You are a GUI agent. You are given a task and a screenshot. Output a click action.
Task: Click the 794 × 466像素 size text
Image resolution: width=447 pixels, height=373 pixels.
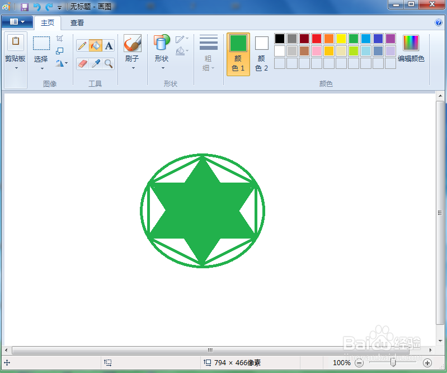237,363
